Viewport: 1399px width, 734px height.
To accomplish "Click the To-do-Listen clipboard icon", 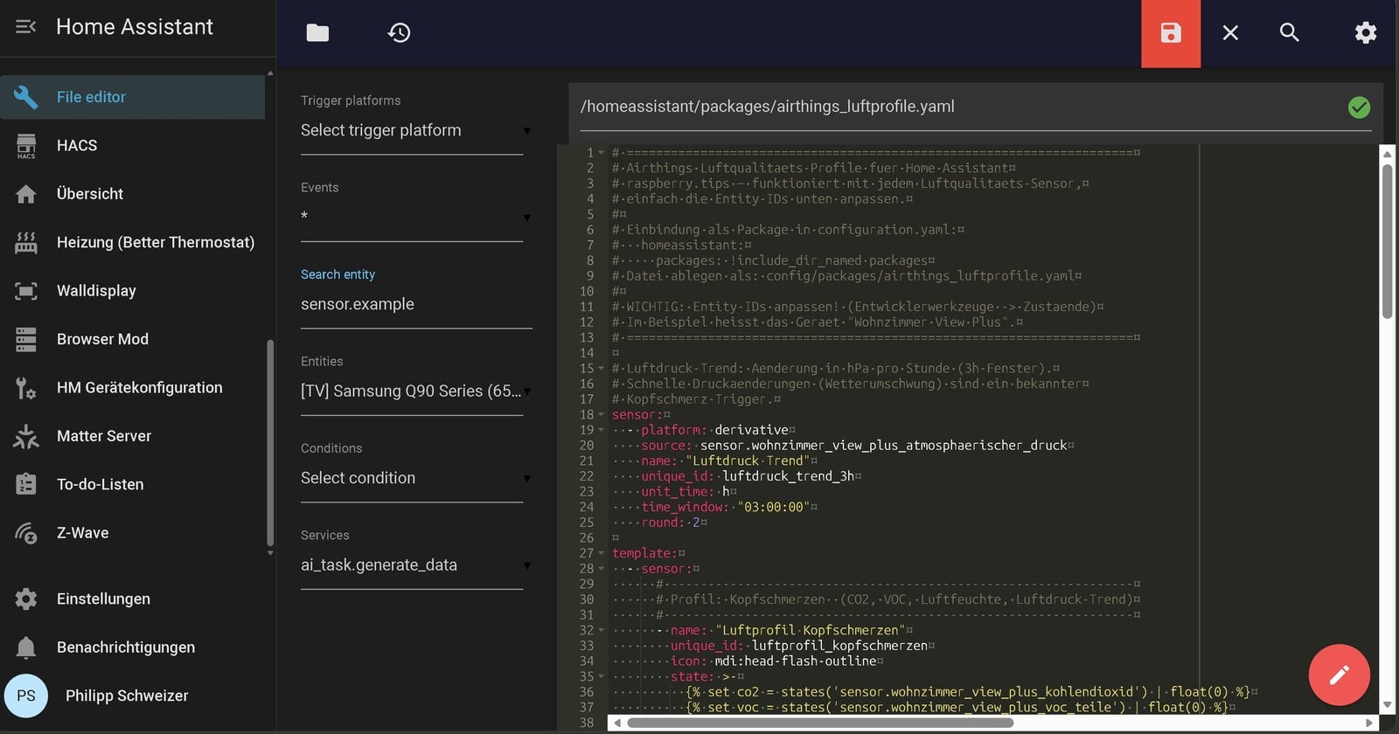I will tap(26, 484).
